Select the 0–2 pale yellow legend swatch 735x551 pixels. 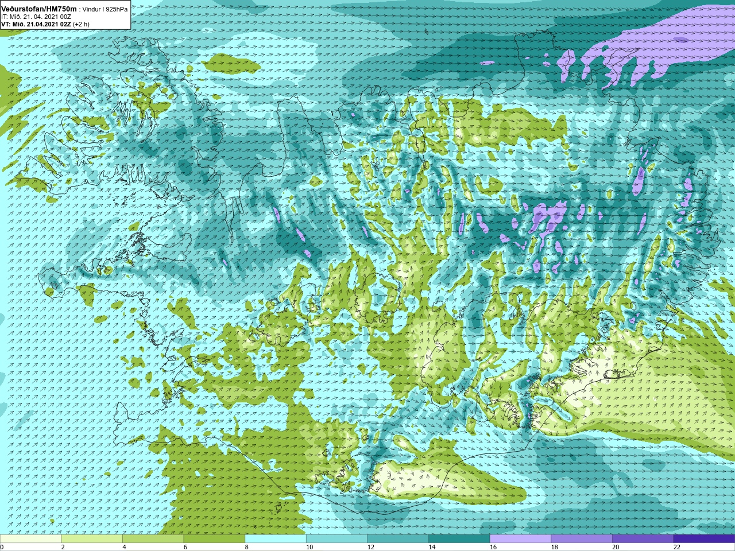[30, 538]
